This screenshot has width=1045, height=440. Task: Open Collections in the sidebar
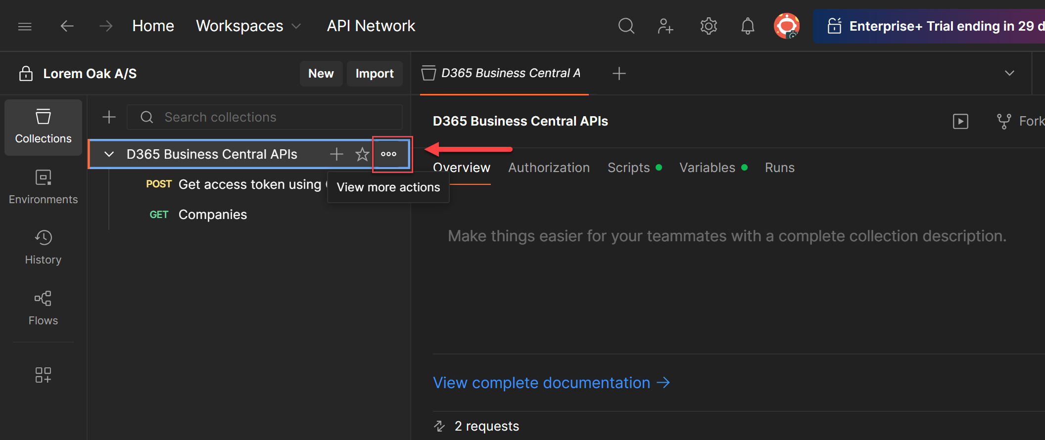point(44,128)
